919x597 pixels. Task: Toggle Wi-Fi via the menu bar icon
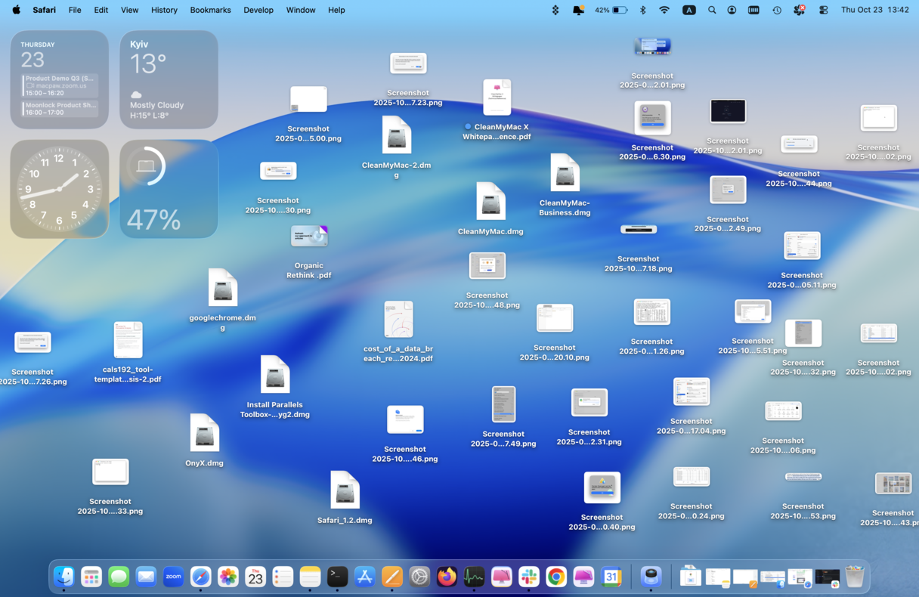[664, 10]
